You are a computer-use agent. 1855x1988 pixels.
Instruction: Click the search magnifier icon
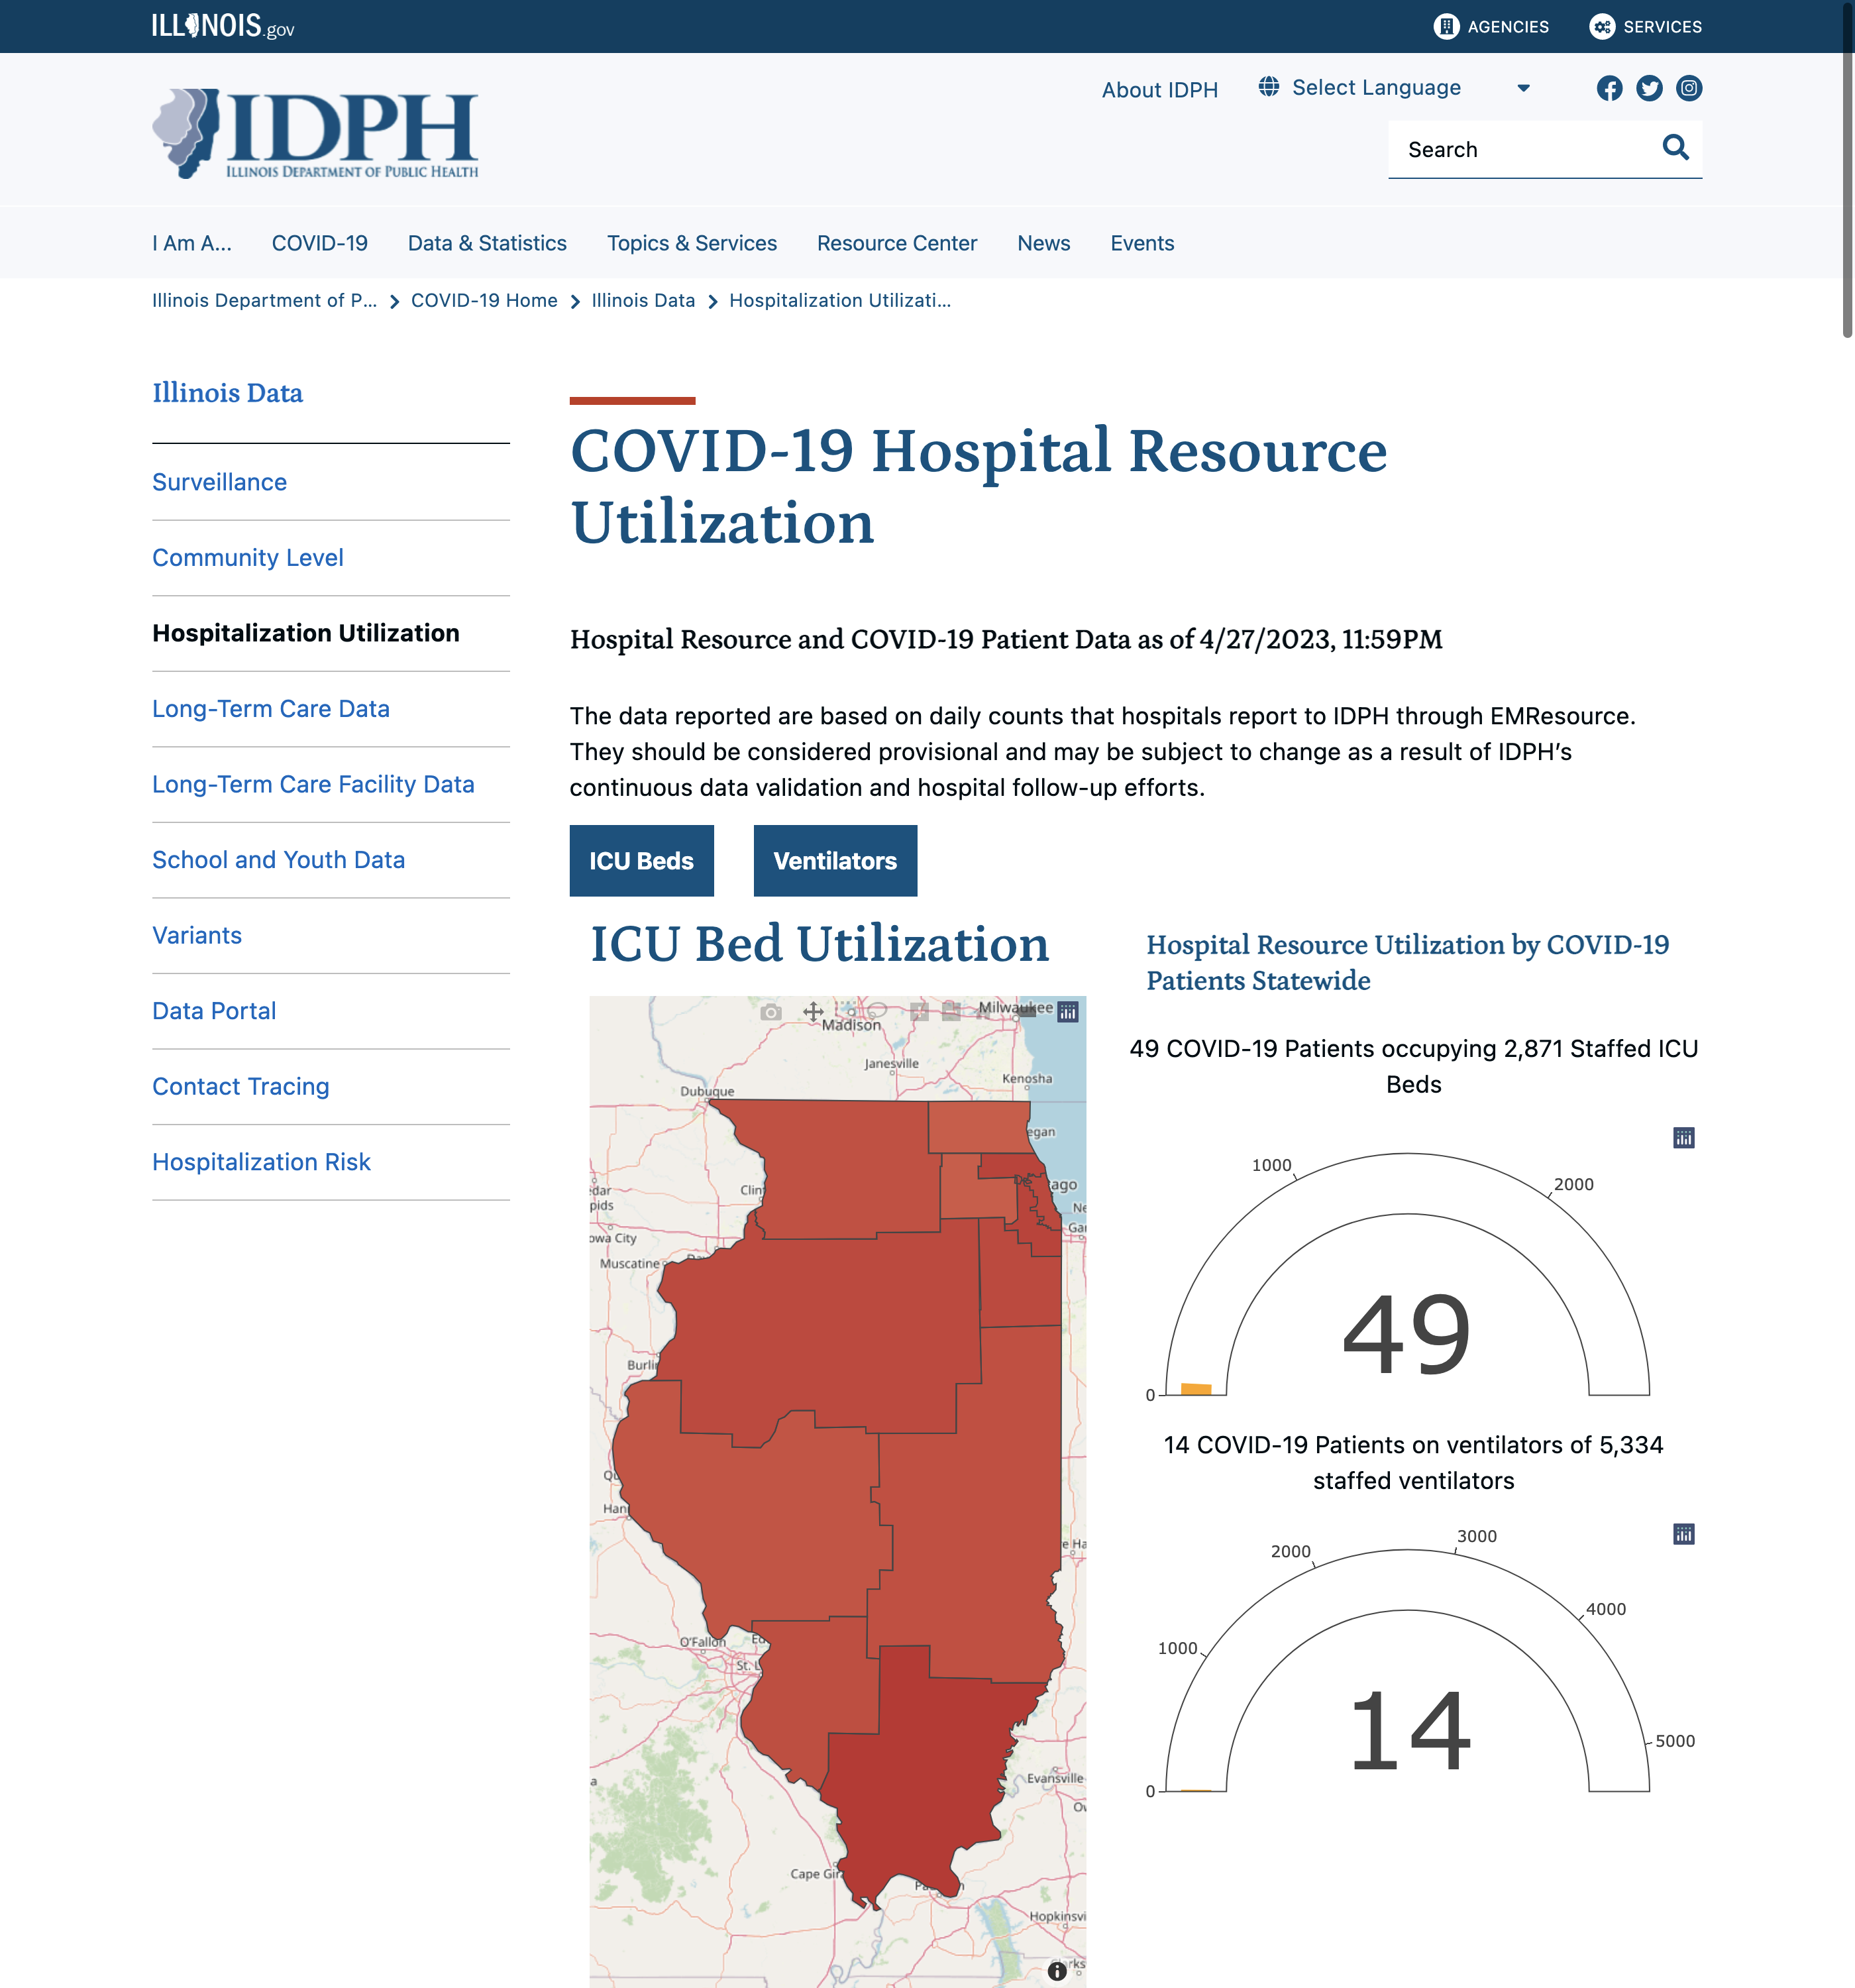(1675, 148)
